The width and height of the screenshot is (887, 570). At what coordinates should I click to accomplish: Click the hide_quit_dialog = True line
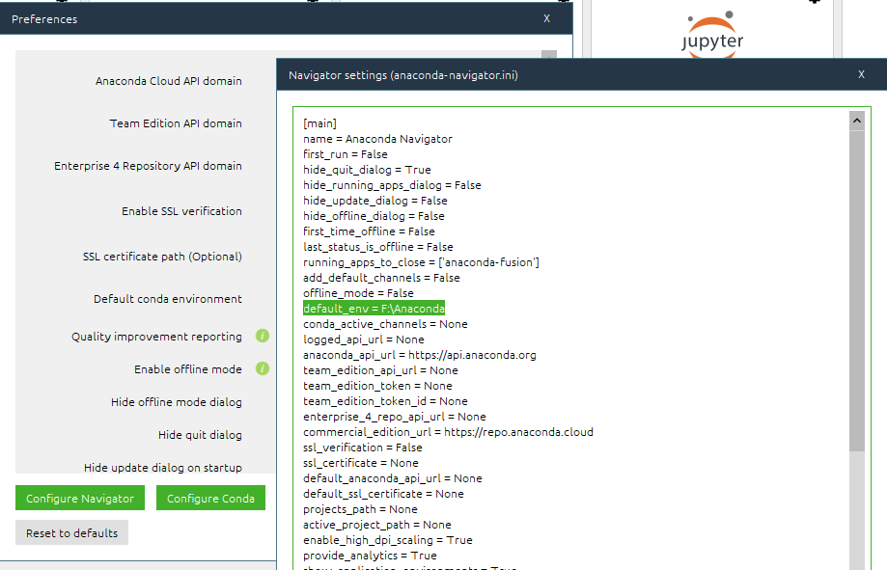coord(367,170)
